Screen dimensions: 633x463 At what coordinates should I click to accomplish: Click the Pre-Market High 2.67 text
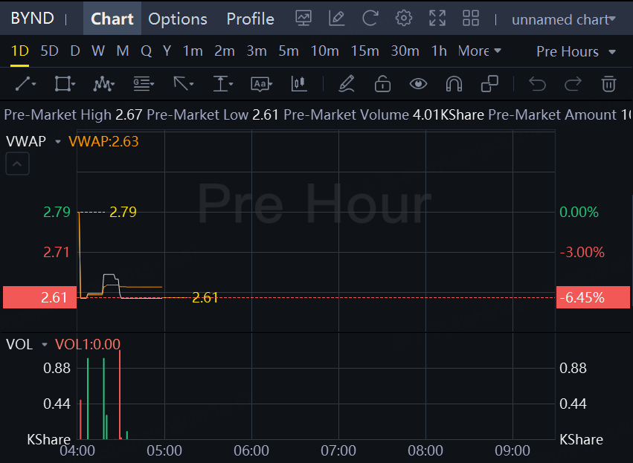[x=73, y=115]
